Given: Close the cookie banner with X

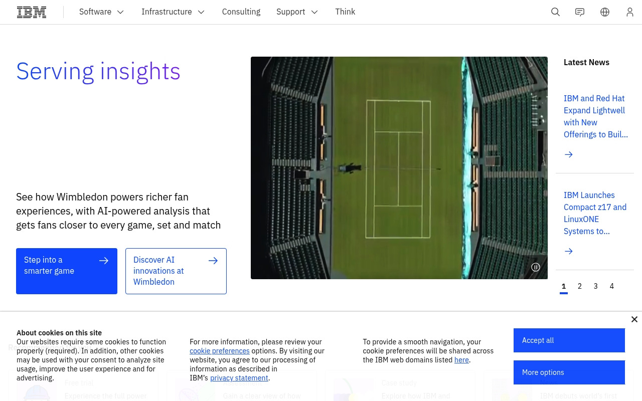Looking at the screenshot, I should coord(634,319).
